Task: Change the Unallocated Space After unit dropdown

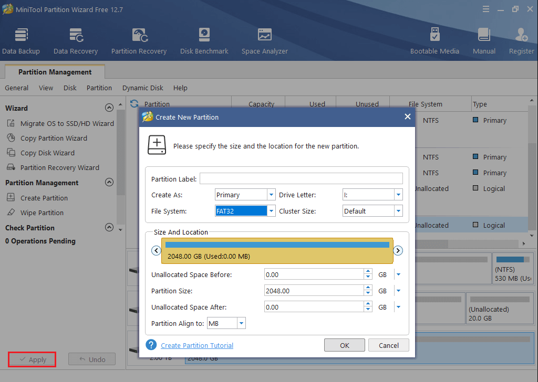Action: pyautogui.click(x=398, y=307)
